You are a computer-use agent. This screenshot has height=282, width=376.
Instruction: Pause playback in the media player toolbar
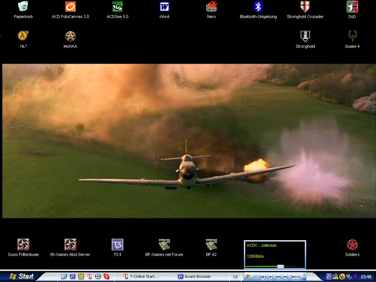[263, 276]
